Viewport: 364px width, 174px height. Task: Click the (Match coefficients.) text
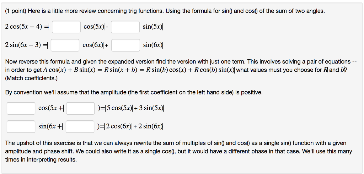click(31, 78)
